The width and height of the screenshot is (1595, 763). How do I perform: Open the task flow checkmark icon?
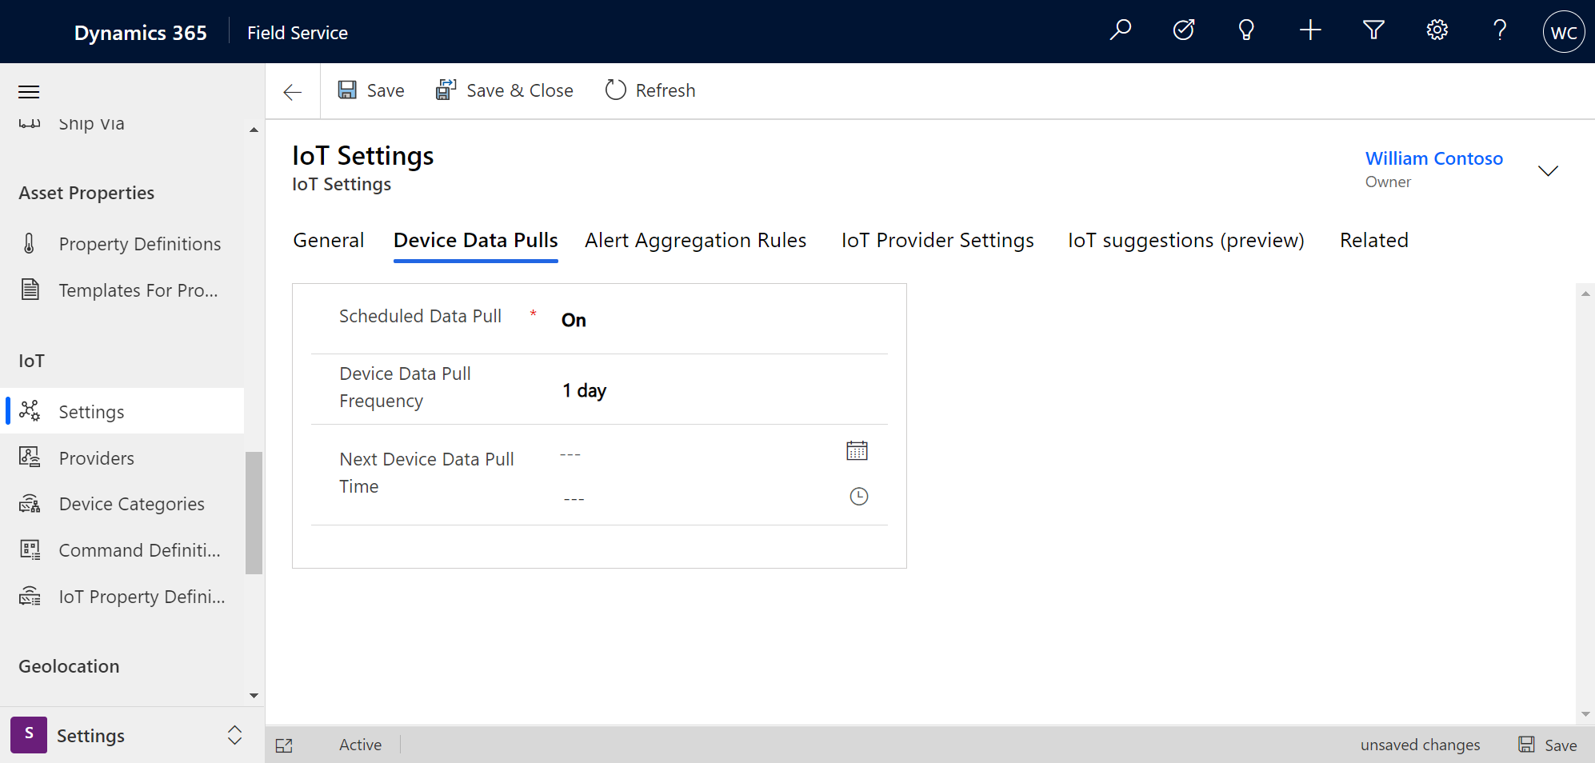point(1183,31)
